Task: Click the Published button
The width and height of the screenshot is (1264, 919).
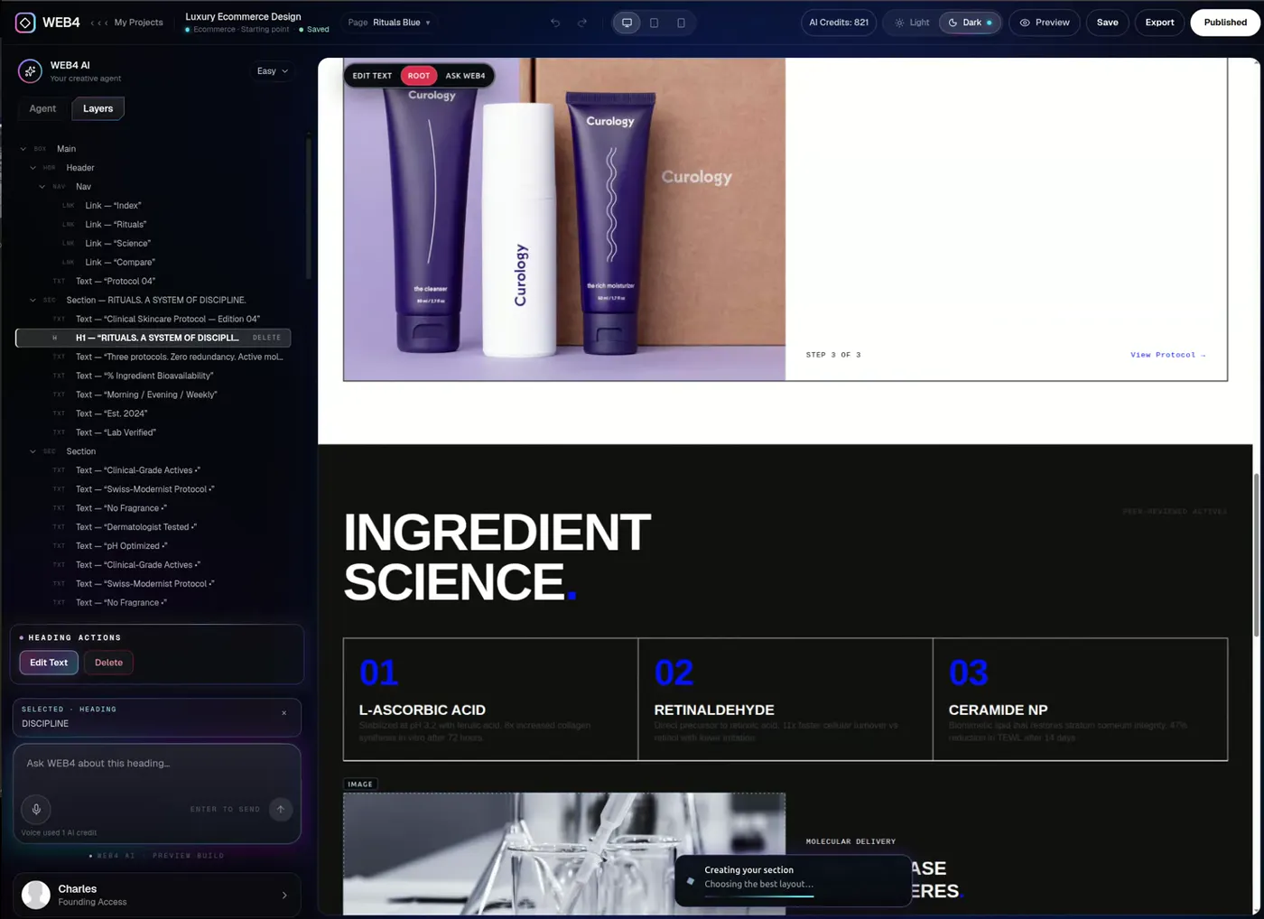Action: pos(1225,23)
